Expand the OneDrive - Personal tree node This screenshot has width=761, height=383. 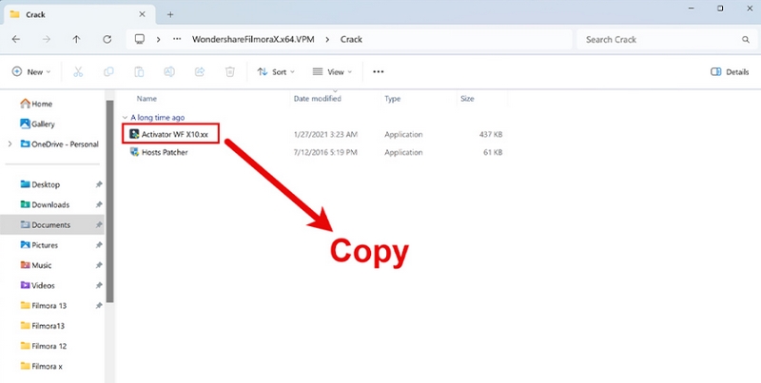coord(10,144)
